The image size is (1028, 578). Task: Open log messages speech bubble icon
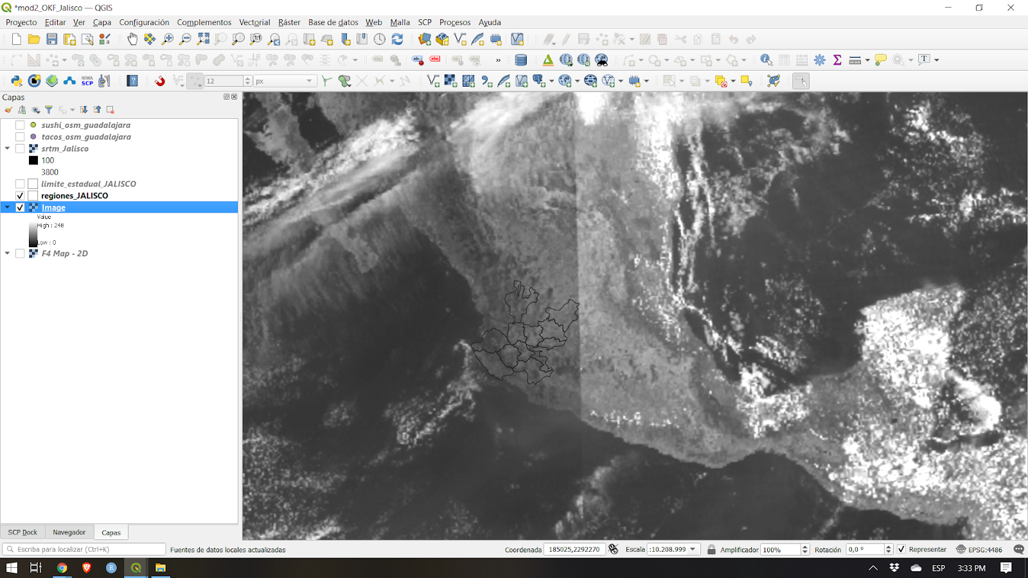point(1018,549)
